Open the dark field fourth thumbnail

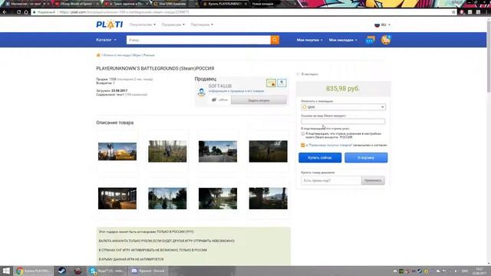(x=268, y=152)
